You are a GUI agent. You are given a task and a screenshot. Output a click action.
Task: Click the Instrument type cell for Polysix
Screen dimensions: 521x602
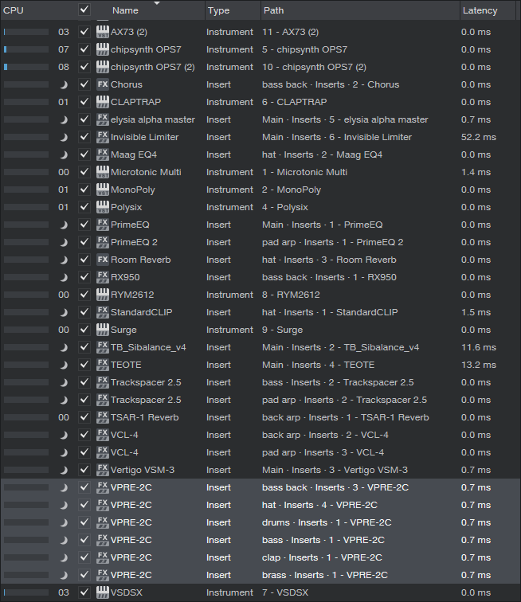point(229,207)
